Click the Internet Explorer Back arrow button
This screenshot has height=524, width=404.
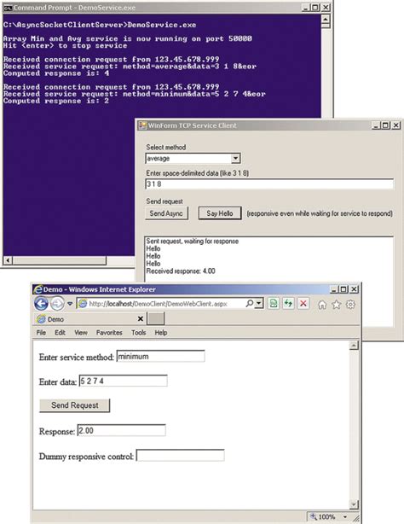click(x=42, y=304)
